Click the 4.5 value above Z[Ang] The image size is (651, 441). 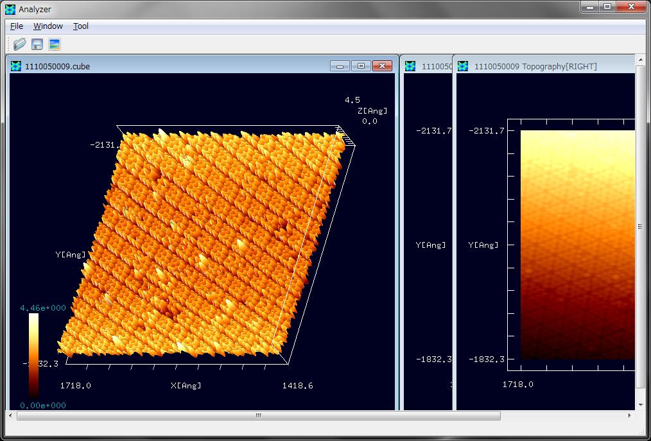click(x=352, y=100)
